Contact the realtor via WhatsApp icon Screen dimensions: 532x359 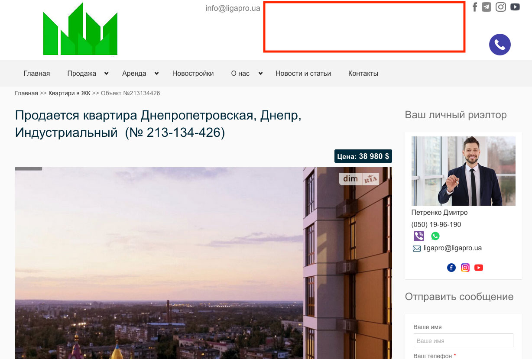tap(435, 236)
